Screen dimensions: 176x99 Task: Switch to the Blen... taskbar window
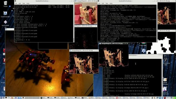click(92, 98)
